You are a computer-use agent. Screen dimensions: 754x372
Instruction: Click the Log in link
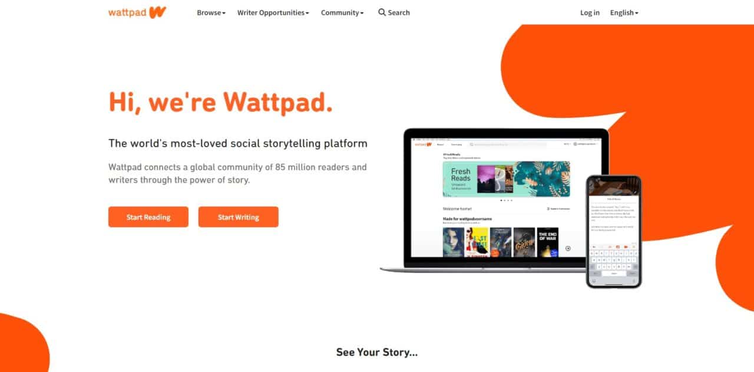(590, 12)
